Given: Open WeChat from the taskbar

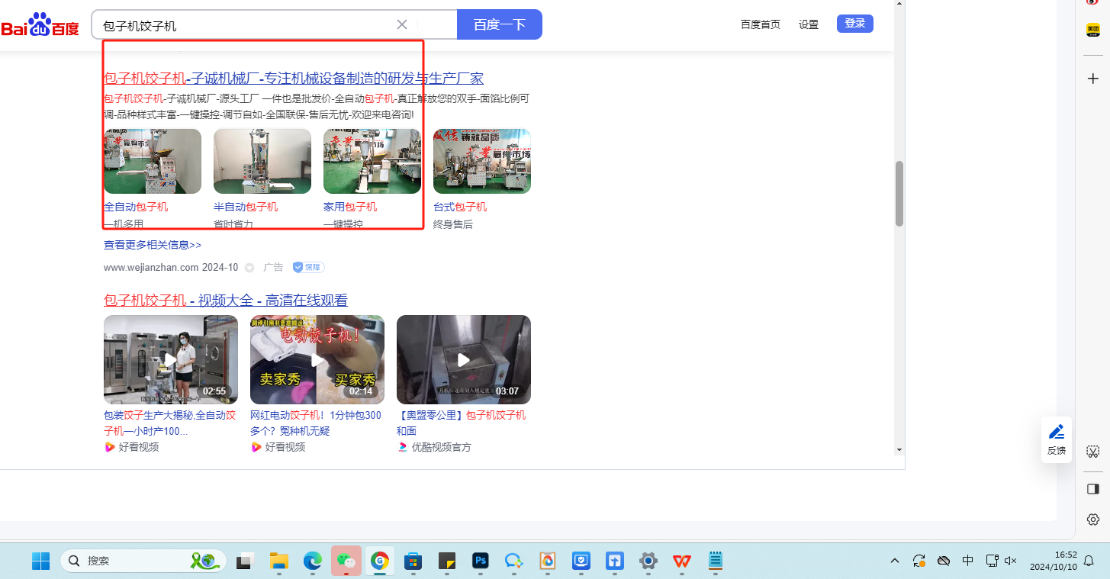Looking at the screenshot, I should [x=346, y=561].
